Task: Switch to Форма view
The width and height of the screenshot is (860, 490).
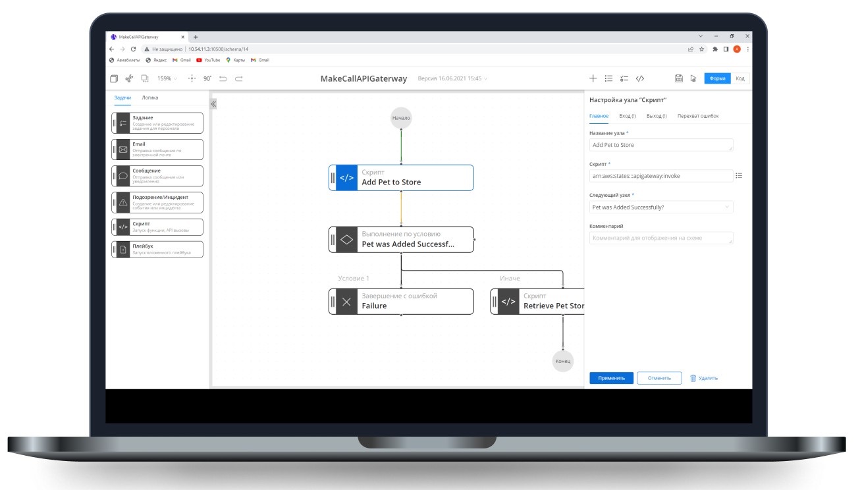Action: coord(717,78)
